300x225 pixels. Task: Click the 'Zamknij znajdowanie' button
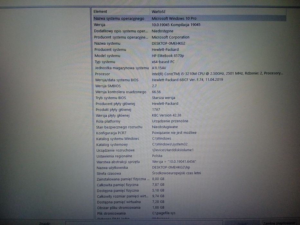pyautogui.click(x=279, y=223)
